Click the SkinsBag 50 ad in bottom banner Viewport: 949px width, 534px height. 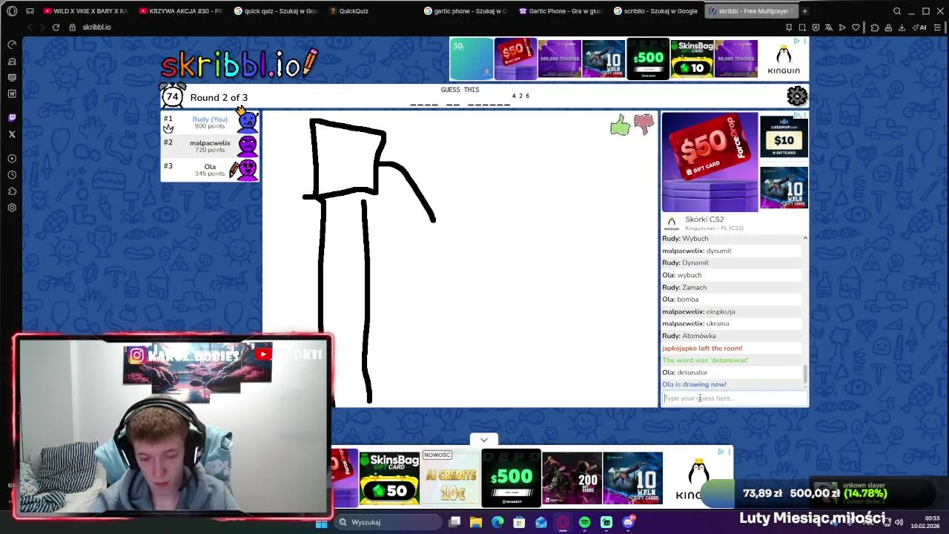point(389,478)
